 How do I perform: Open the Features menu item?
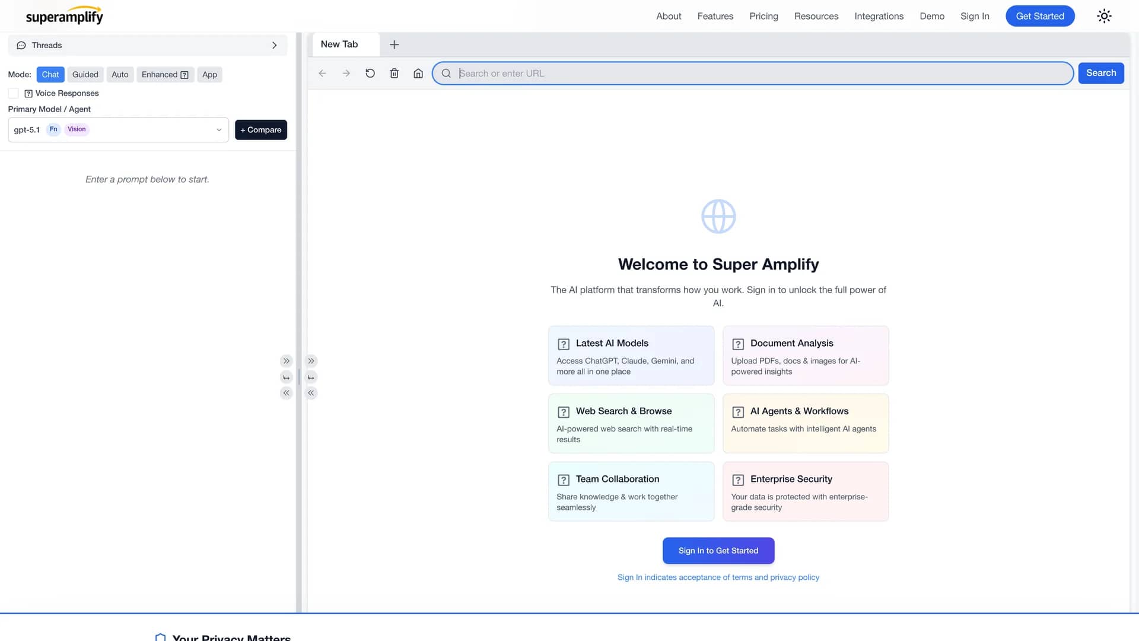pyautogui.click(x=715, y=16)
